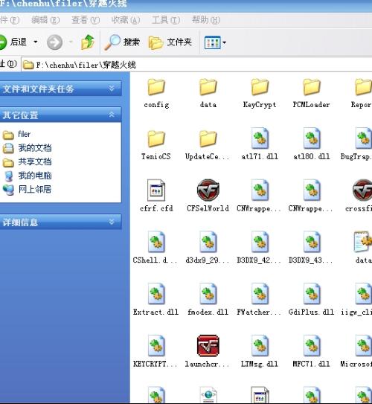Open the Back history dropdown arrow
Screen dimensions: 372x404
pos(36,42)
